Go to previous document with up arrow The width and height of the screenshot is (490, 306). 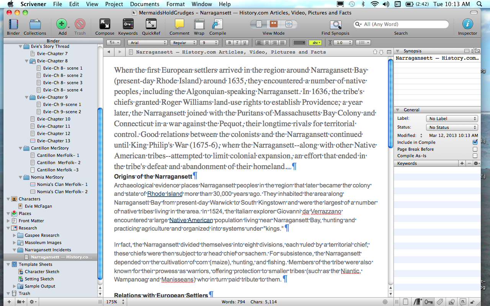pyautogui.click(x=375, y=52)
